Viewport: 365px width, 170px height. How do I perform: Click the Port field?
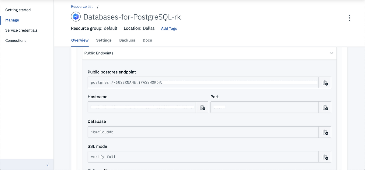[265, 107]
